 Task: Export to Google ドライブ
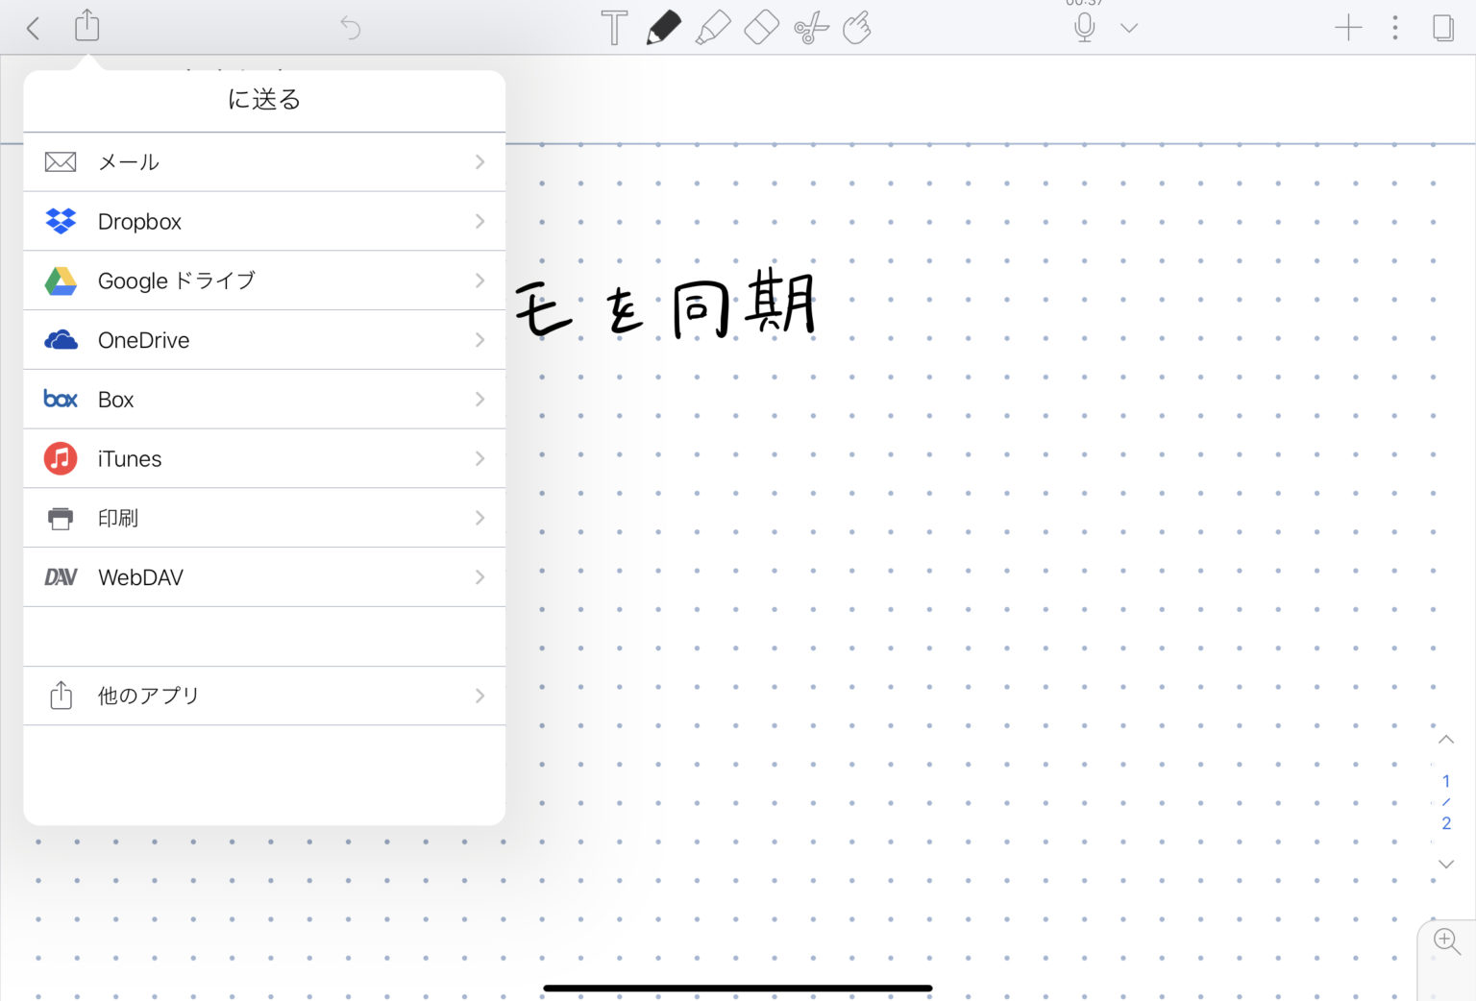[264, 281]
